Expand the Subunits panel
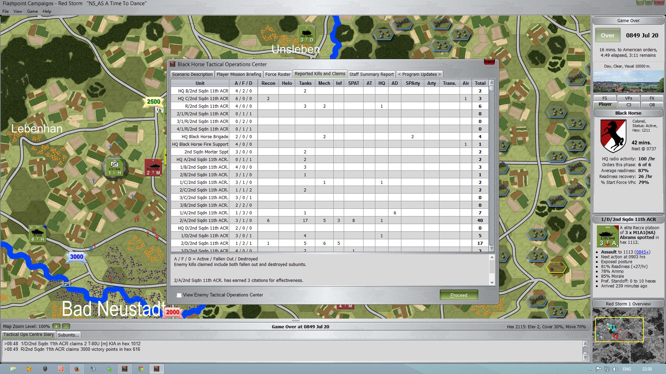 (x=68, y=335)
